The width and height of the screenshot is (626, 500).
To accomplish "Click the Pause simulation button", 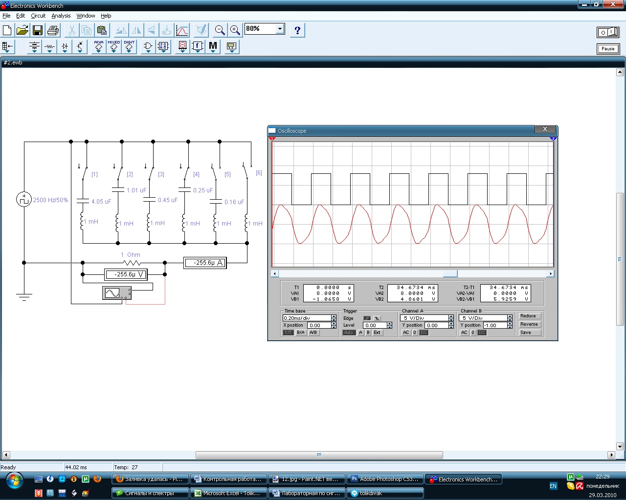I will point(608,49).
